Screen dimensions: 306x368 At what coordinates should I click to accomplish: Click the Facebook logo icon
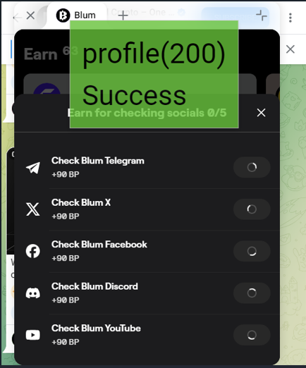click(x=33, y=251)
